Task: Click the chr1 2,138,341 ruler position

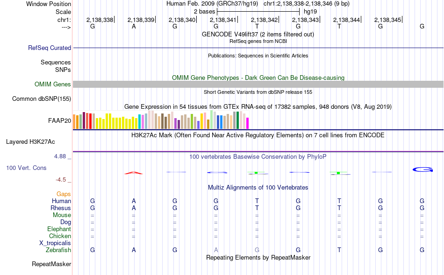Action: pos(223,20)
